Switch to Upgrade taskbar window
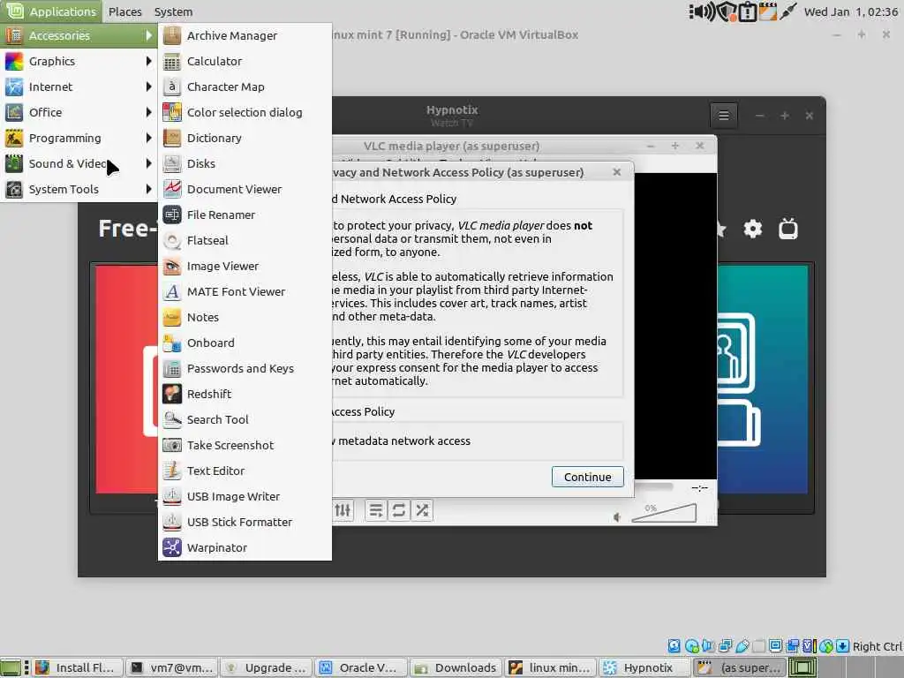This screenshot has height=678, width=904. [267, 667]
